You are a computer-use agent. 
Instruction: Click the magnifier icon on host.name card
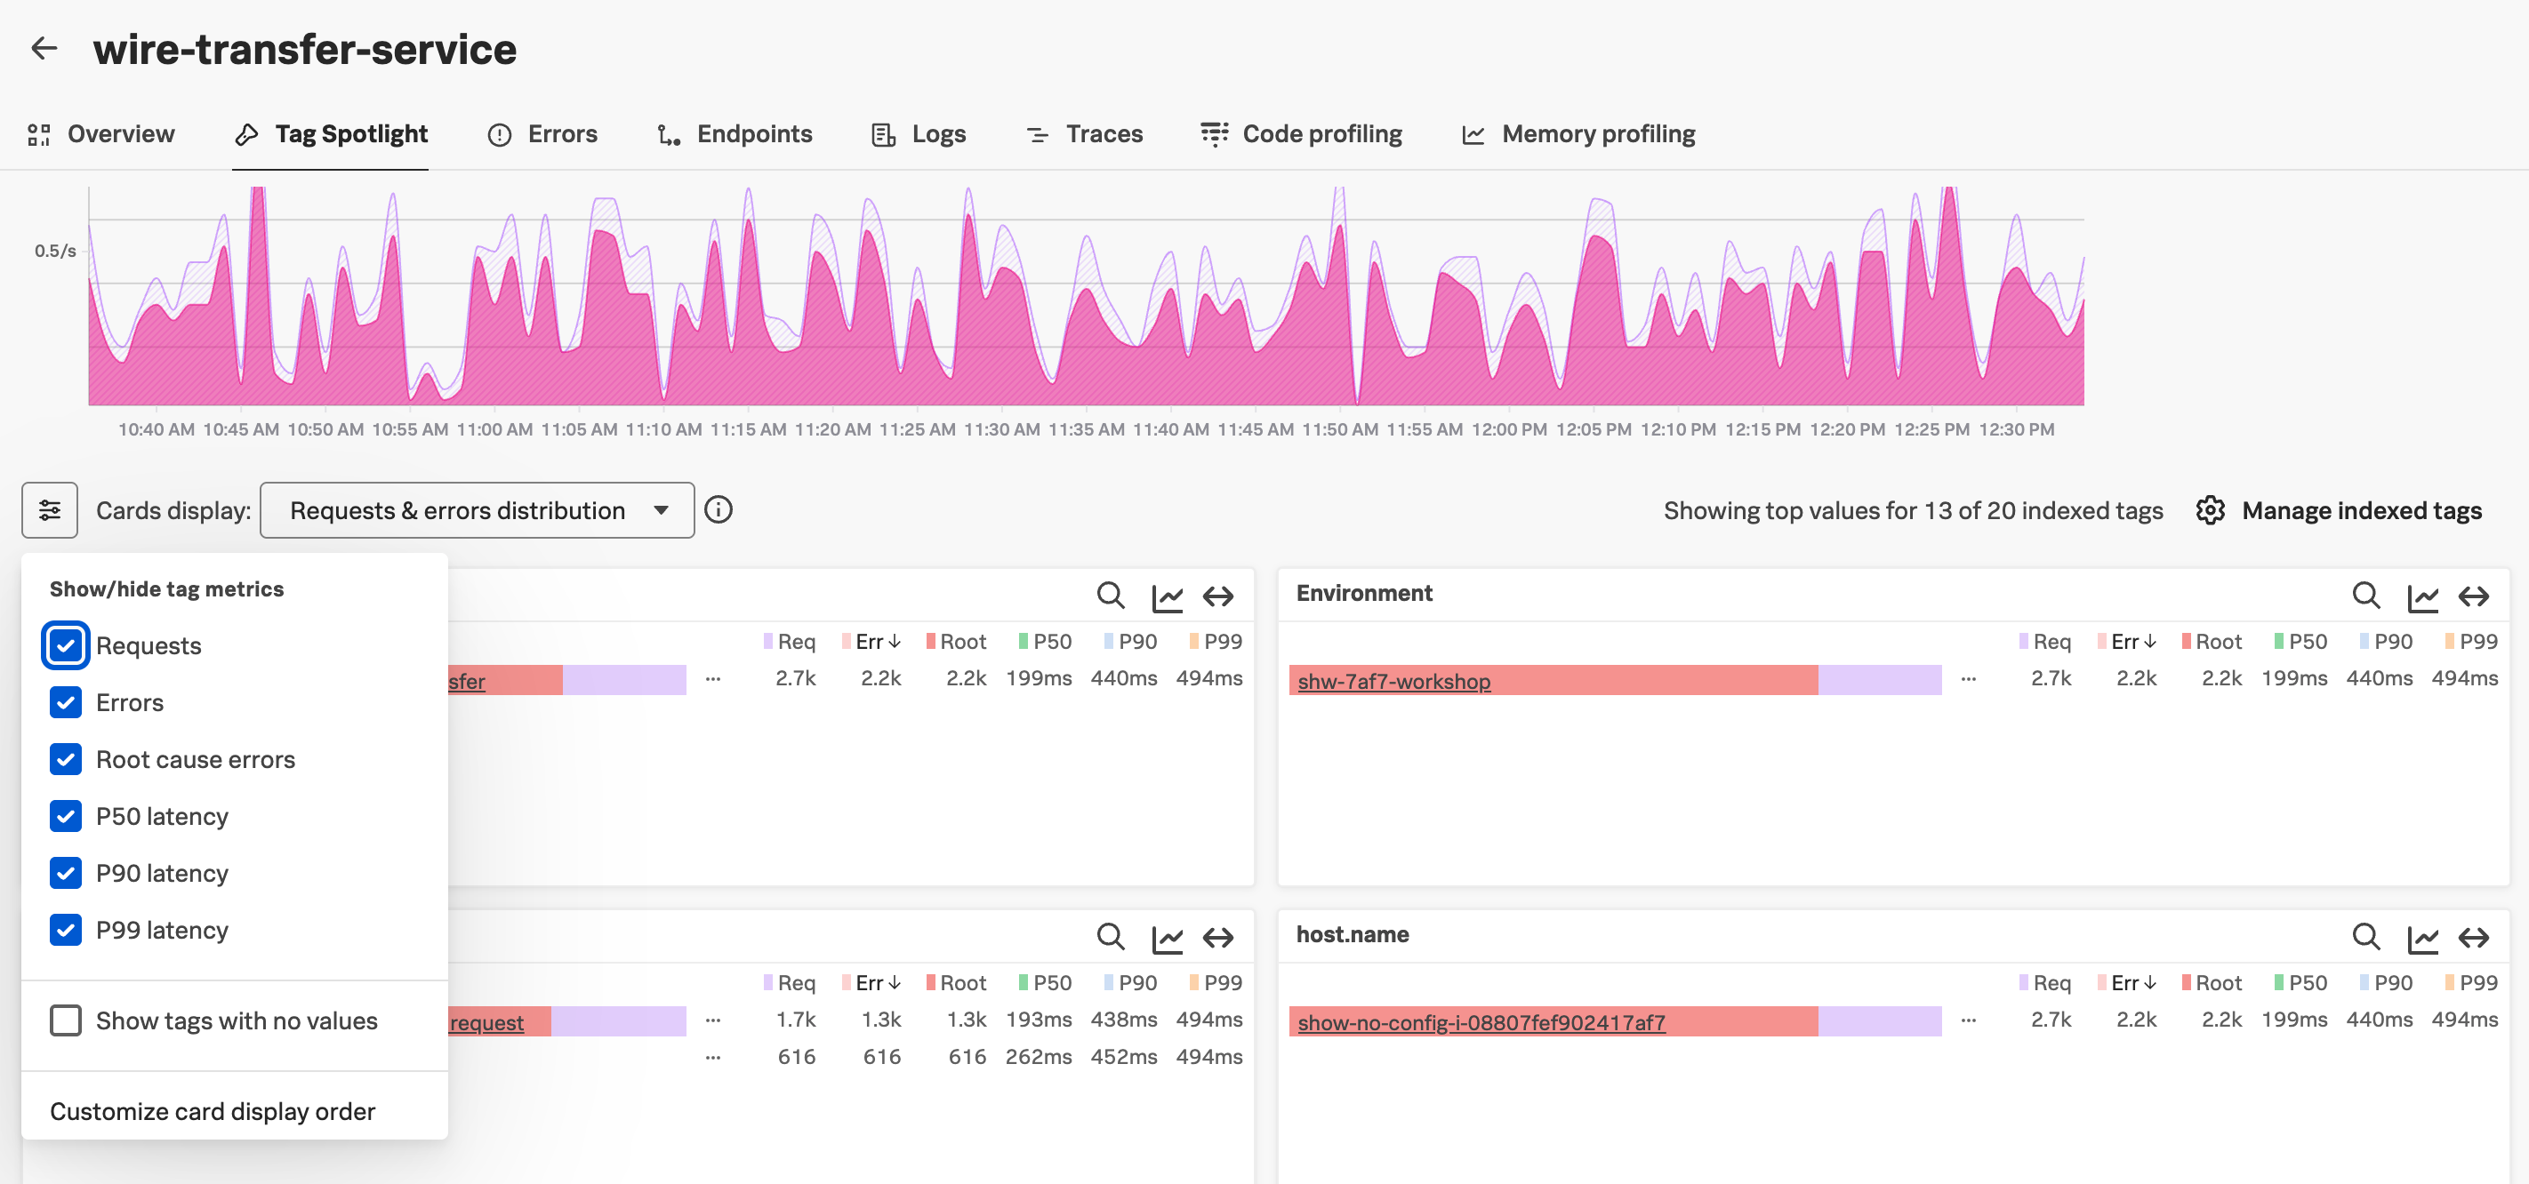pyautogui.click(x=2365, y=937)
